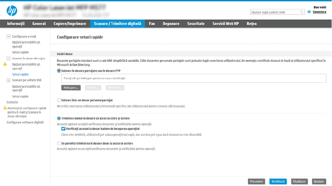Open the Servicii Web HP tab
This screenshot has height=186, width=332.
coord(226,24)
